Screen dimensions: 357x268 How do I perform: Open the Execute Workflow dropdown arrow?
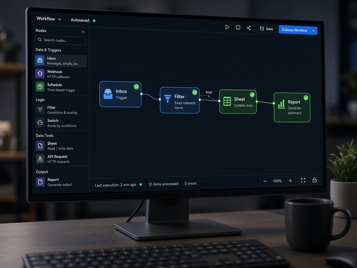coord(314,30)
